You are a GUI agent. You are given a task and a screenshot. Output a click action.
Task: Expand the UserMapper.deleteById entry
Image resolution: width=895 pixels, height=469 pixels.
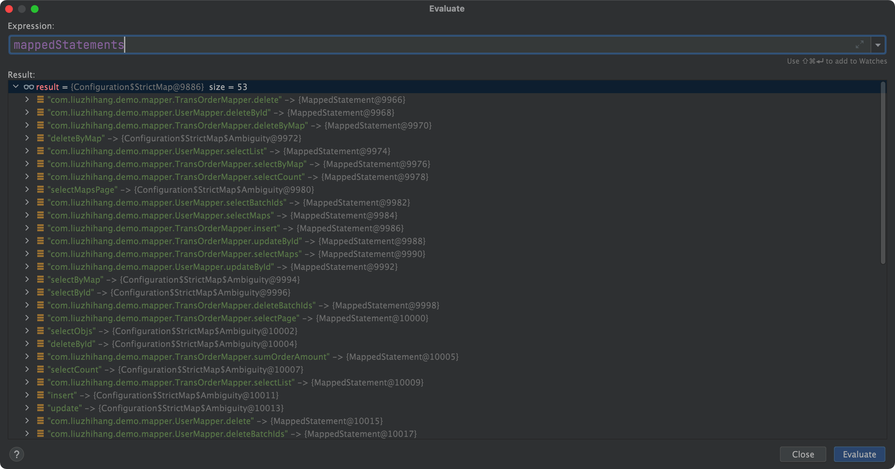click(27, 112)
